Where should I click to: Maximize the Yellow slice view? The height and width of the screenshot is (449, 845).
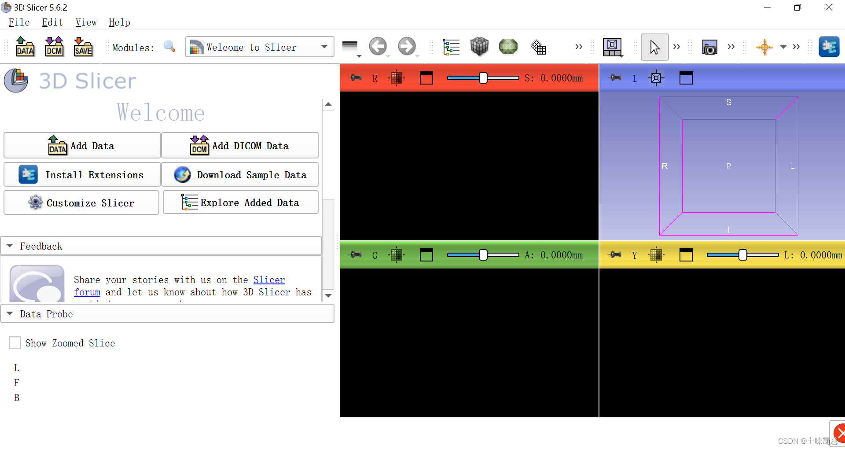tap(686, 254)
